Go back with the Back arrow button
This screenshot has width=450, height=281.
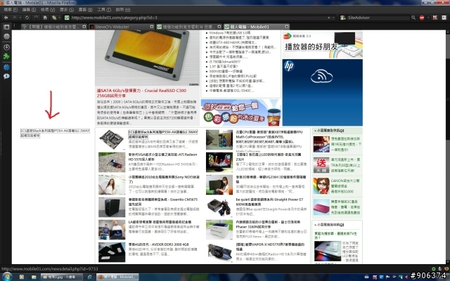[6, 18]
